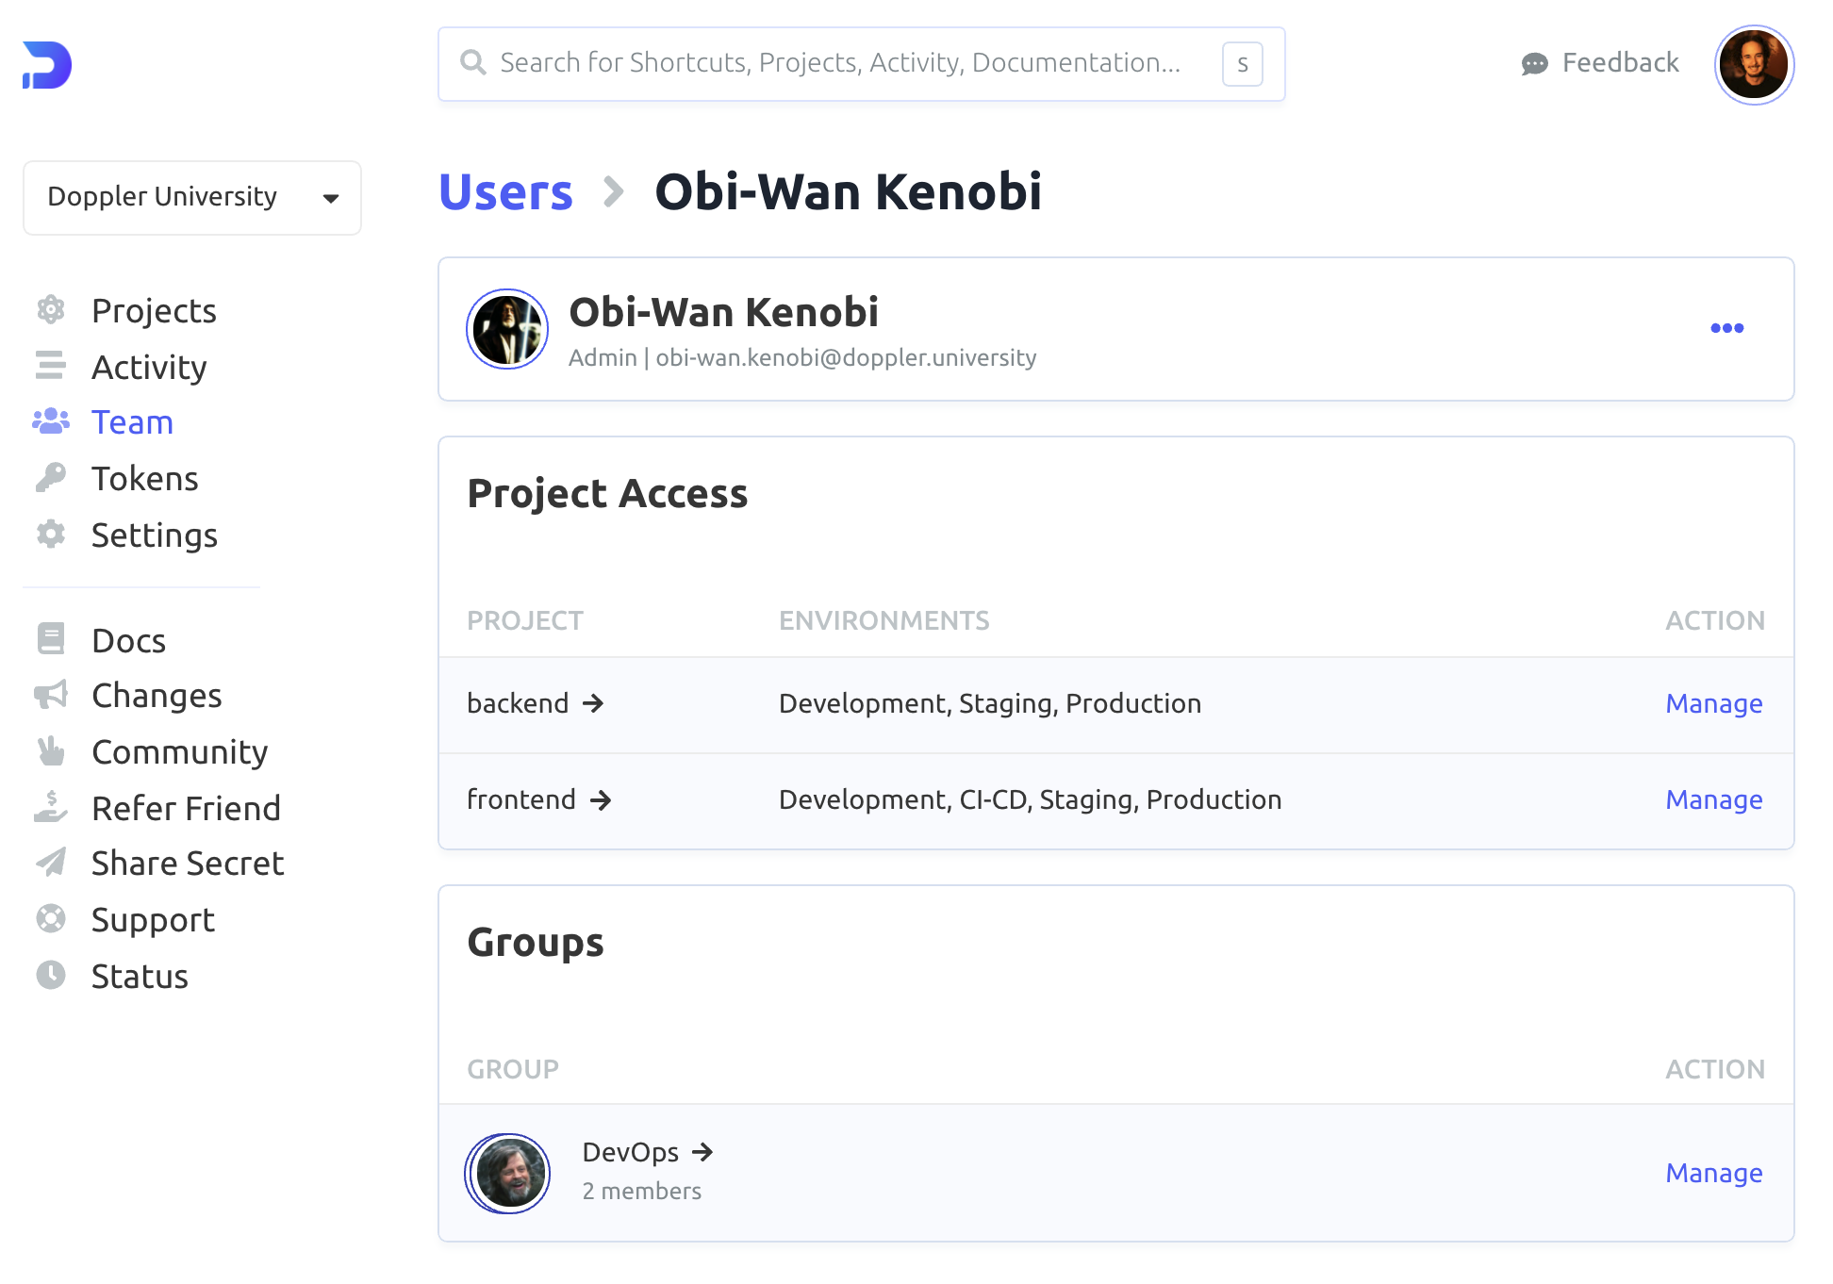Open the profile avatar menu top right
The width and height of the screenshot is (1833, 1284).
(x=1753, y=64)
